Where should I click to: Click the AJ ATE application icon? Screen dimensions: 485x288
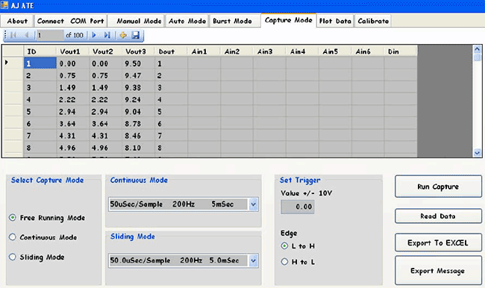[4, 5]
